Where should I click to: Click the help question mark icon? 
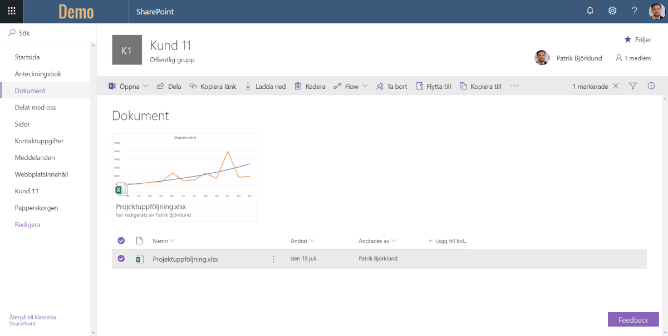point(635,11)
